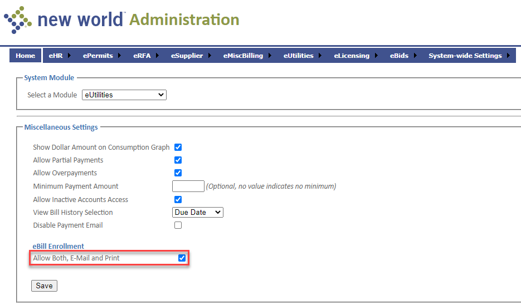
Task: Open the Select a Module dropdown
Action: click(124, 95)
